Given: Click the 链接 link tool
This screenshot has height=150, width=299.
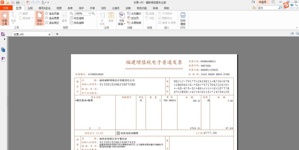Looking at the screenshot, I should (150, 13).
